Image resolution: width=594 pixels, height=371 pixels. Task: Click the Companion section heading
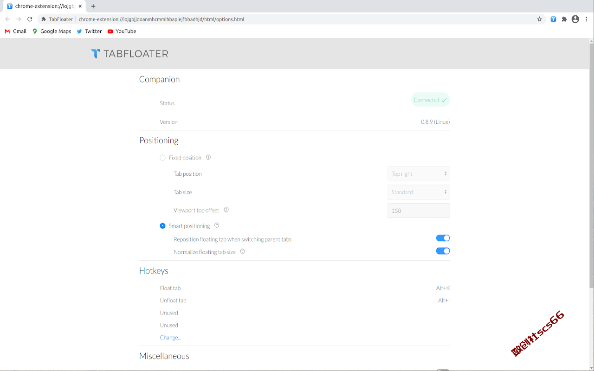click(159, 79)
